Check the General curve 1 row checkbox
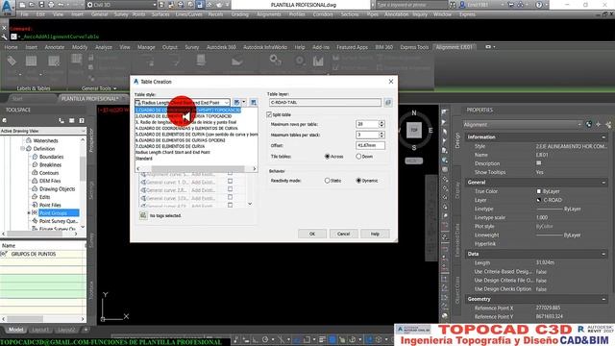 (x=230, y=182)
